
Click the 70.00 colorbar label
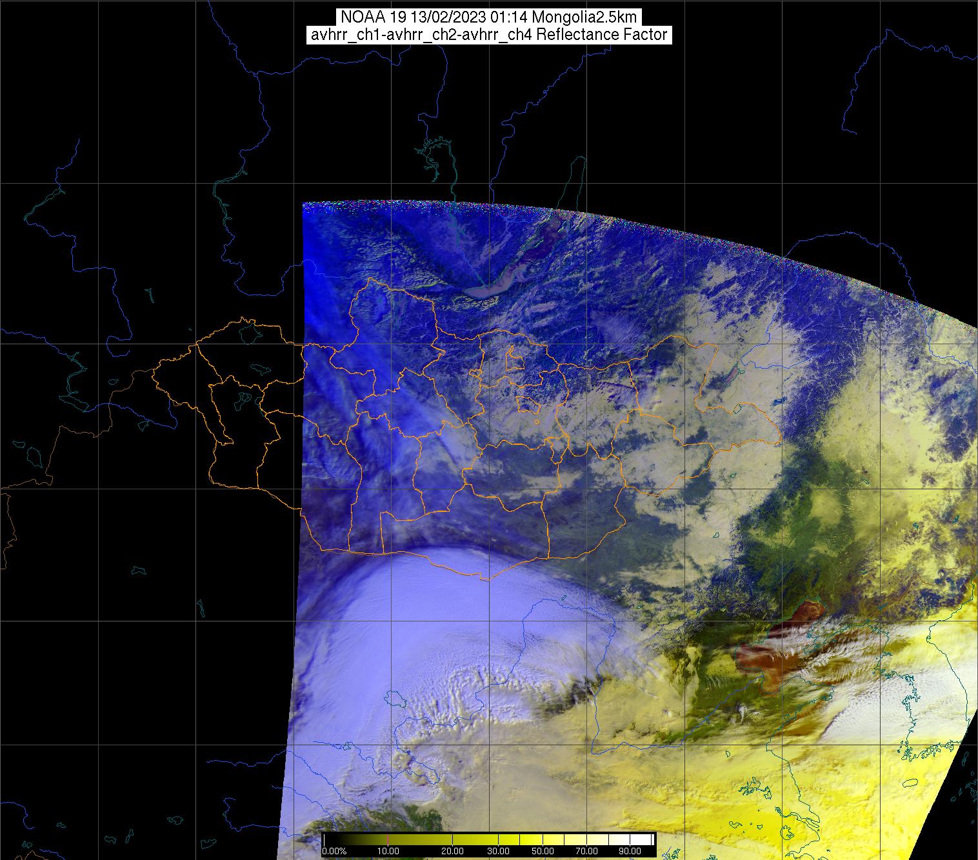pyautogui.click(x=587, y=851)
